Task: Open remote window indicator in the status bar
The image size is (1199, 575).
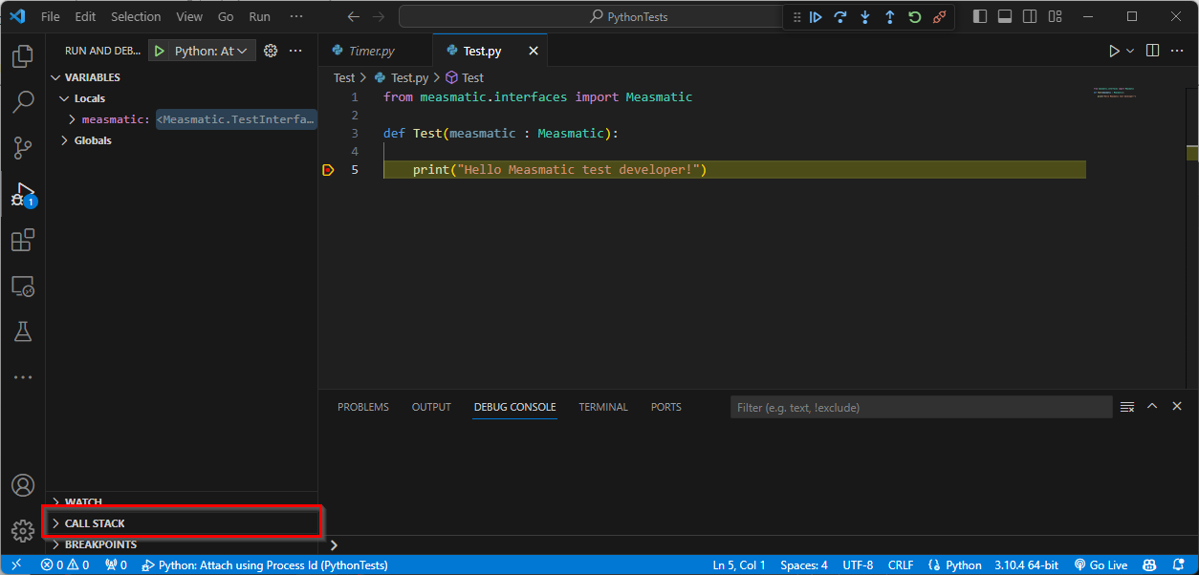Action: pos(16,565)
